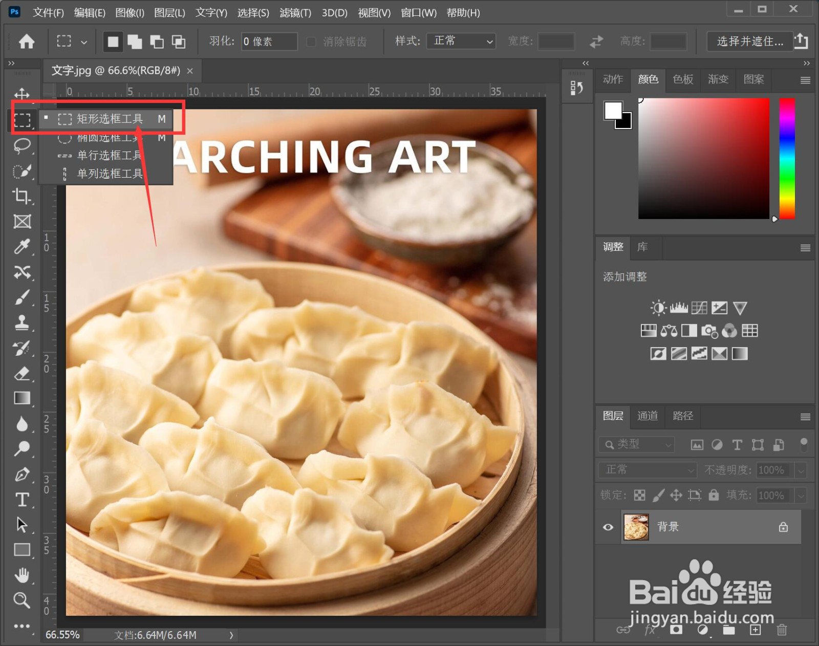
Task: Choose 单行选框工具 from the flyout
Action: point(106,156)
